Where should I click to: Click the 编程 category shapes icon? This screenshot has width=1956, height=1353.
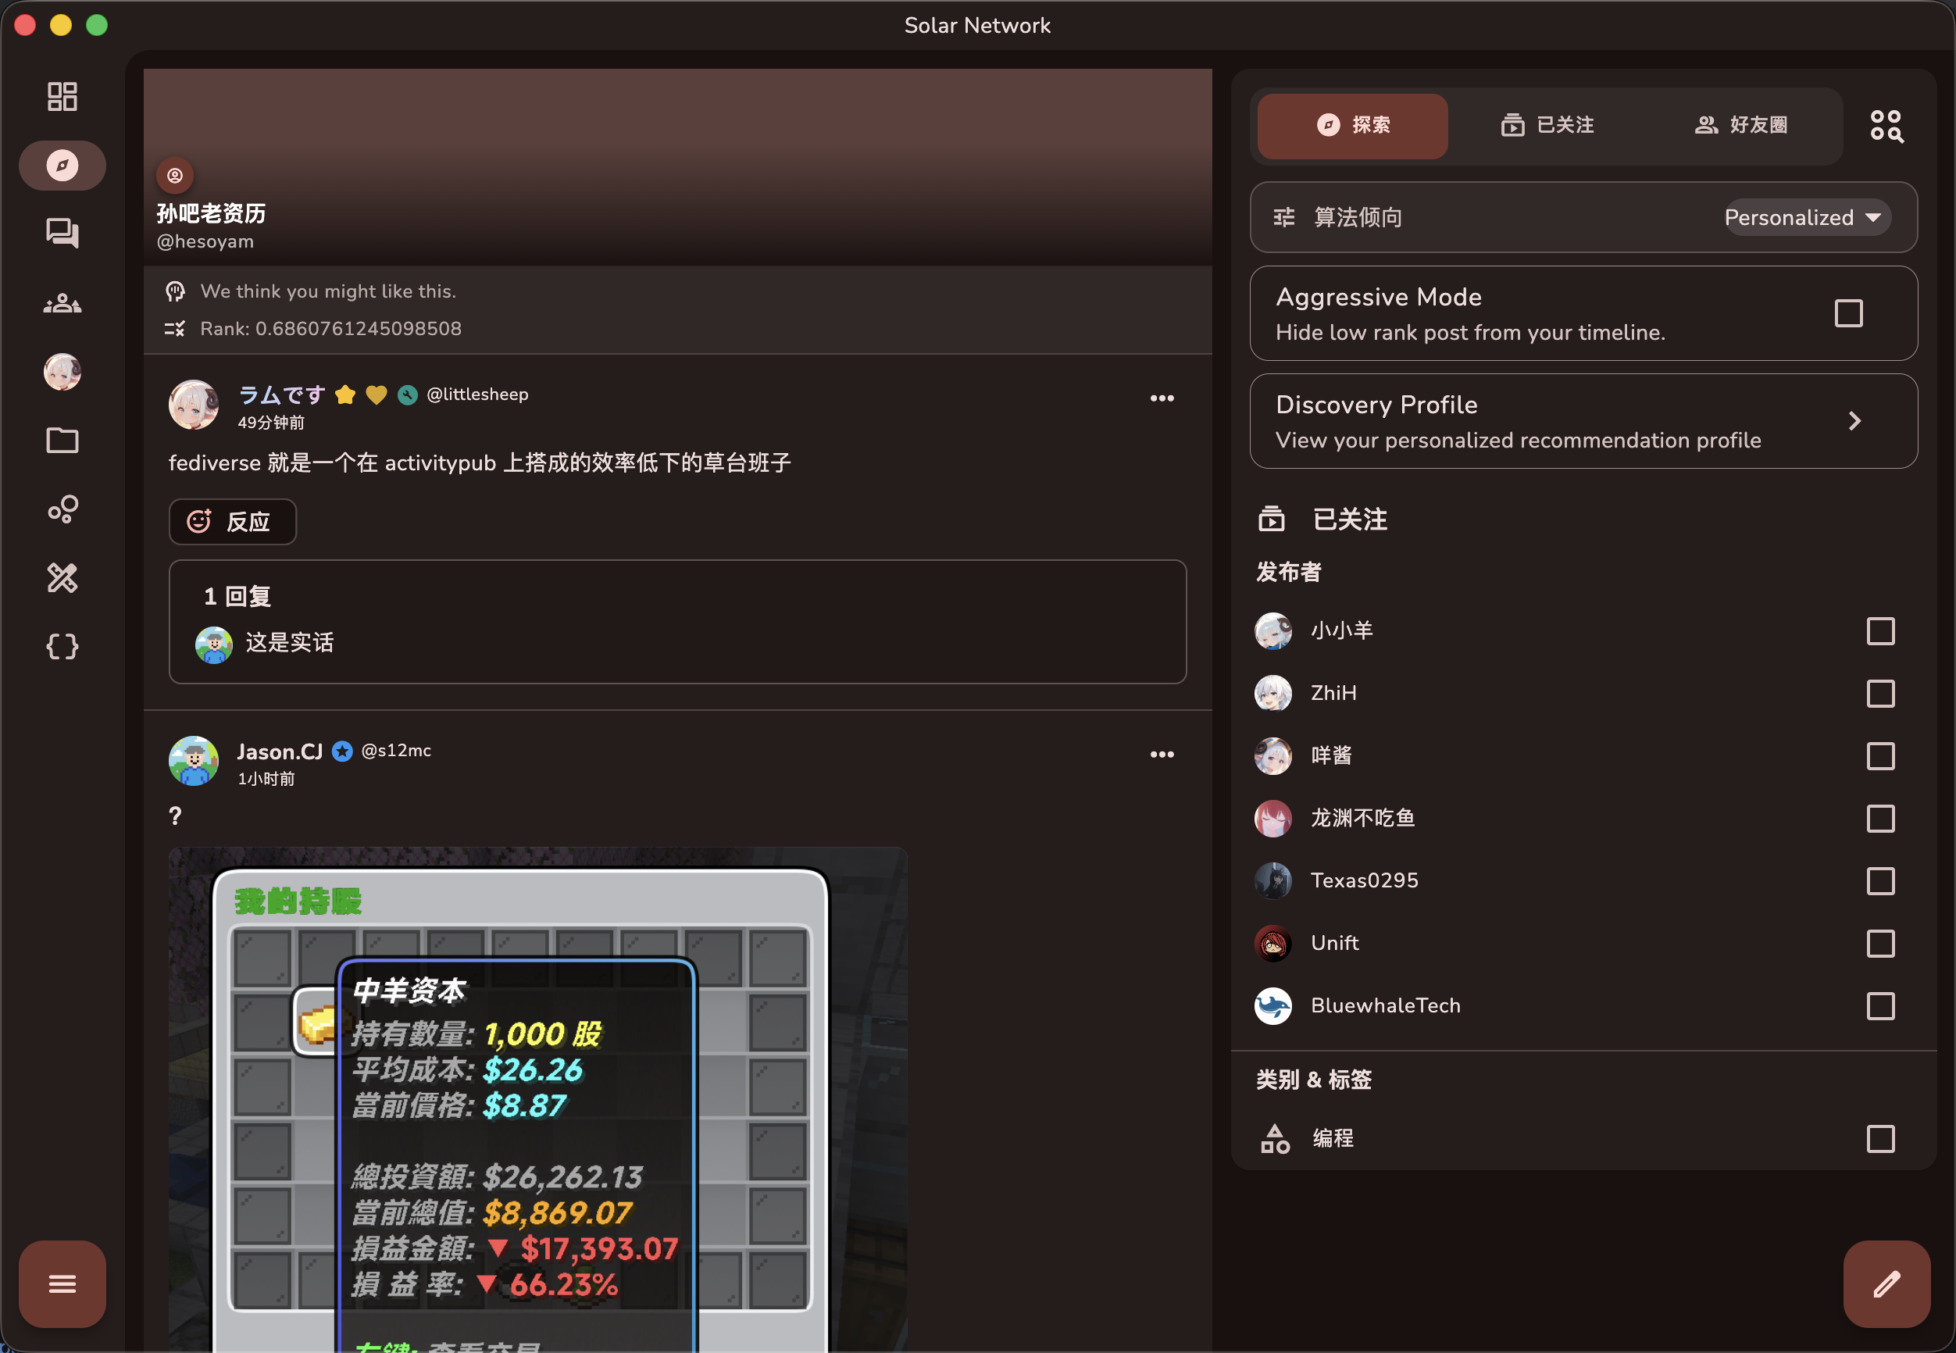point(1275,1138)
